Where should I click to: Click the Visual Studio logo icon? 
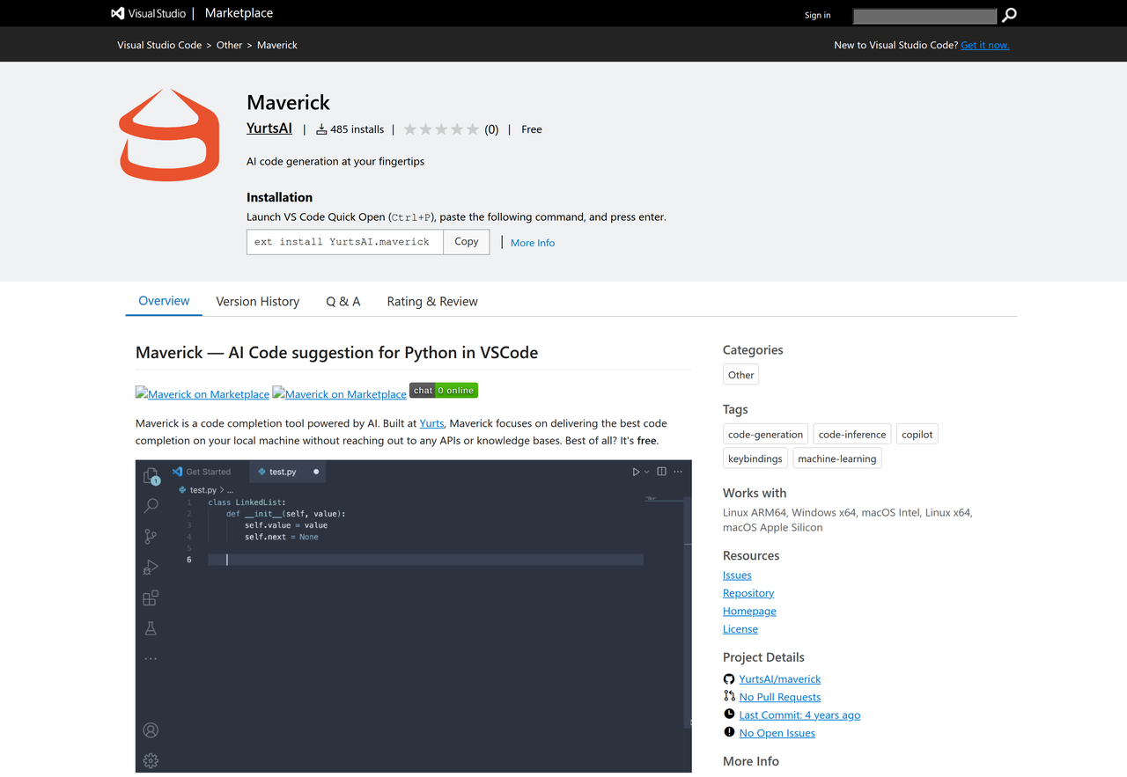(x=118, y=13)
